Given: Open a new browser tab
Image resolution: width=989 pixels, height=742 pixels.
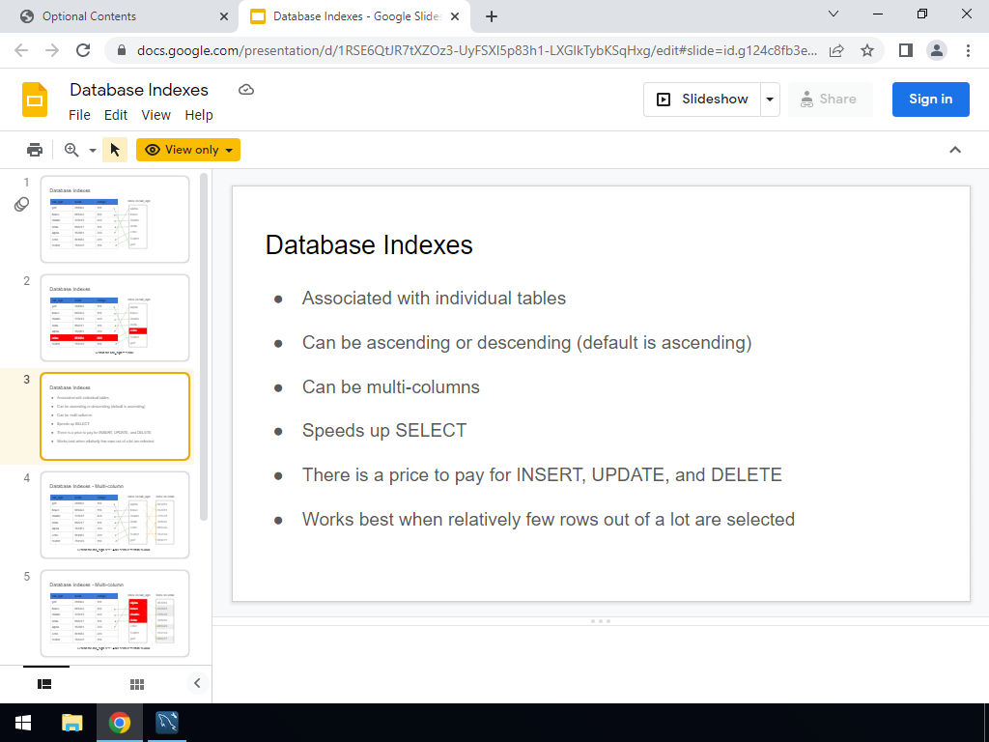Looking at the screenshot, I should (492, 16).
